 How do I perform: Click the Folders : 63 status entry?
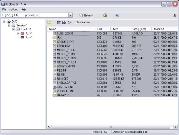(x=100, y=132)
